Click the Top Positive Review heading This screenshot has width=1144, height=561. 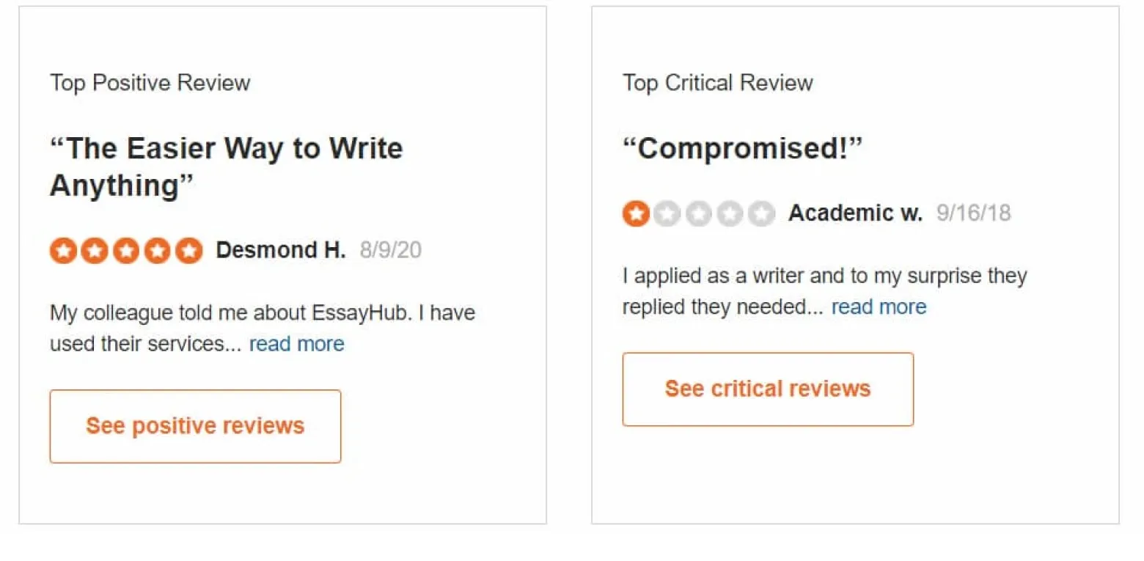coord(150,83)
